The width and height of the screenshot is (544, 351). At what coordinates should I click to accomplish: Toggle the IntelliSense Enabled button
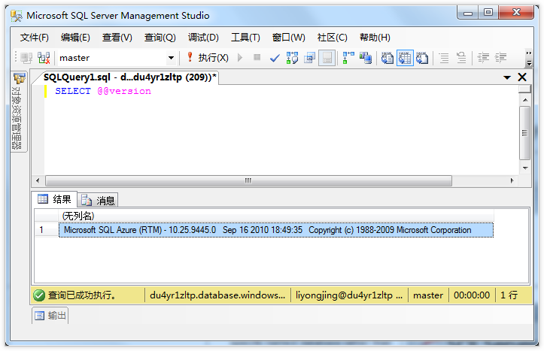click(x=327, y=58)
